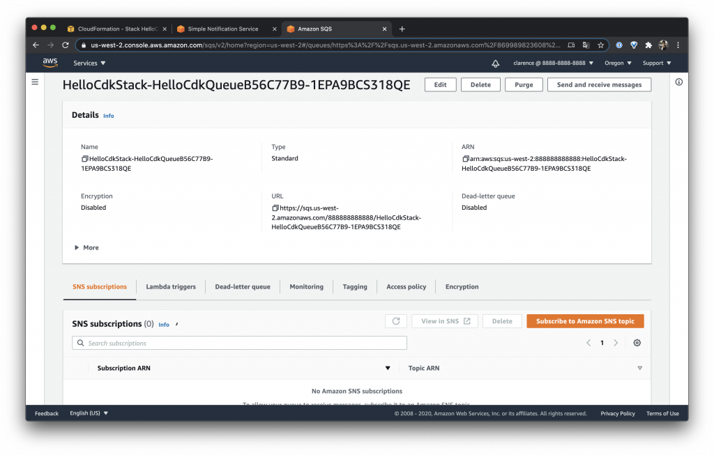The height and width of the screenshot is (455, 714).
Task: Go to next subscriptions page
Action: tap(616, 343)
